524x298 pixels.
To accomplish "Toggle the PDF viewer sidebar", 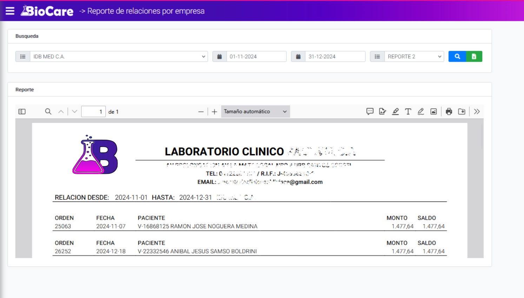I will point(22,112).
